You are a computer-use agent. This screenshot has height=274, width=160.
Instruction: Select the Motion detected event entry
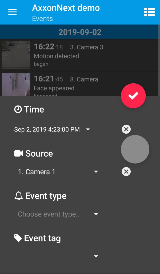pos(80,56)
